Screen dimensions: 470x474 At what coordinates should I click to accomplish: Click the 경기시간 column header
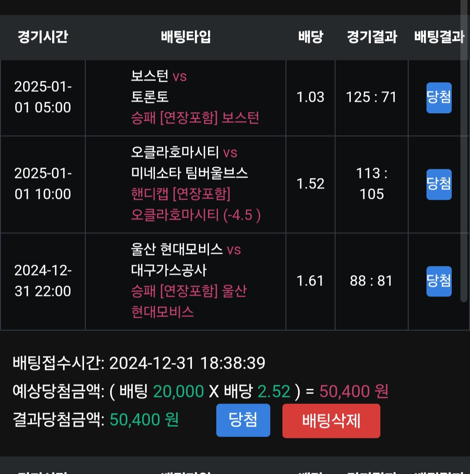coord(43,37)
